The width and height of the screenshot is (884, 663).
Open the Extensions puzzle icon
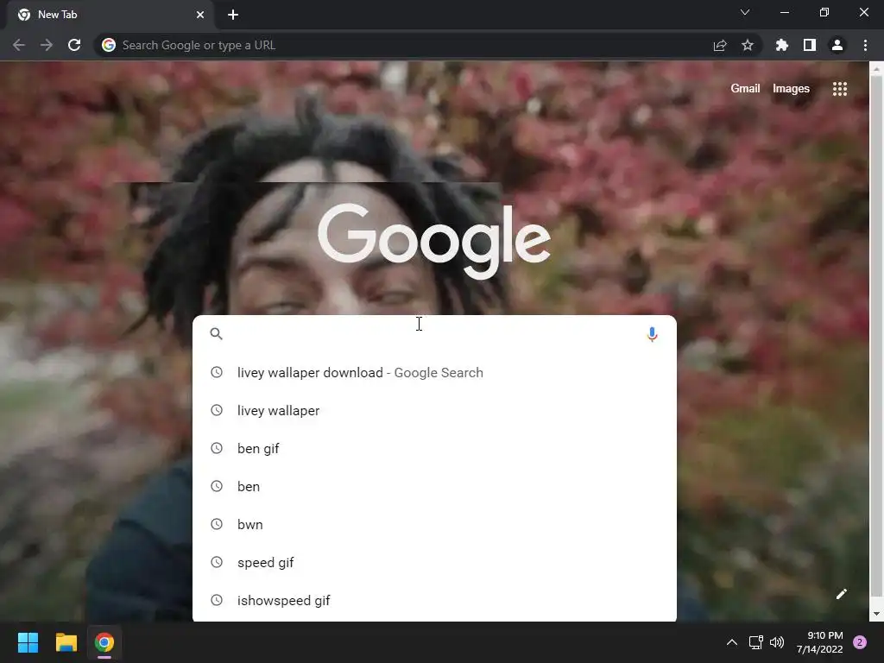[x=782, y=45]
